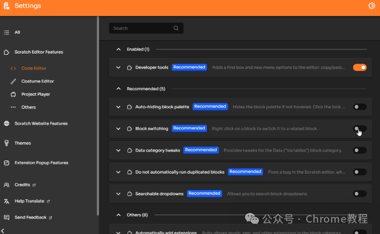Click the magnifier icon in Search box

click(176, 28)
